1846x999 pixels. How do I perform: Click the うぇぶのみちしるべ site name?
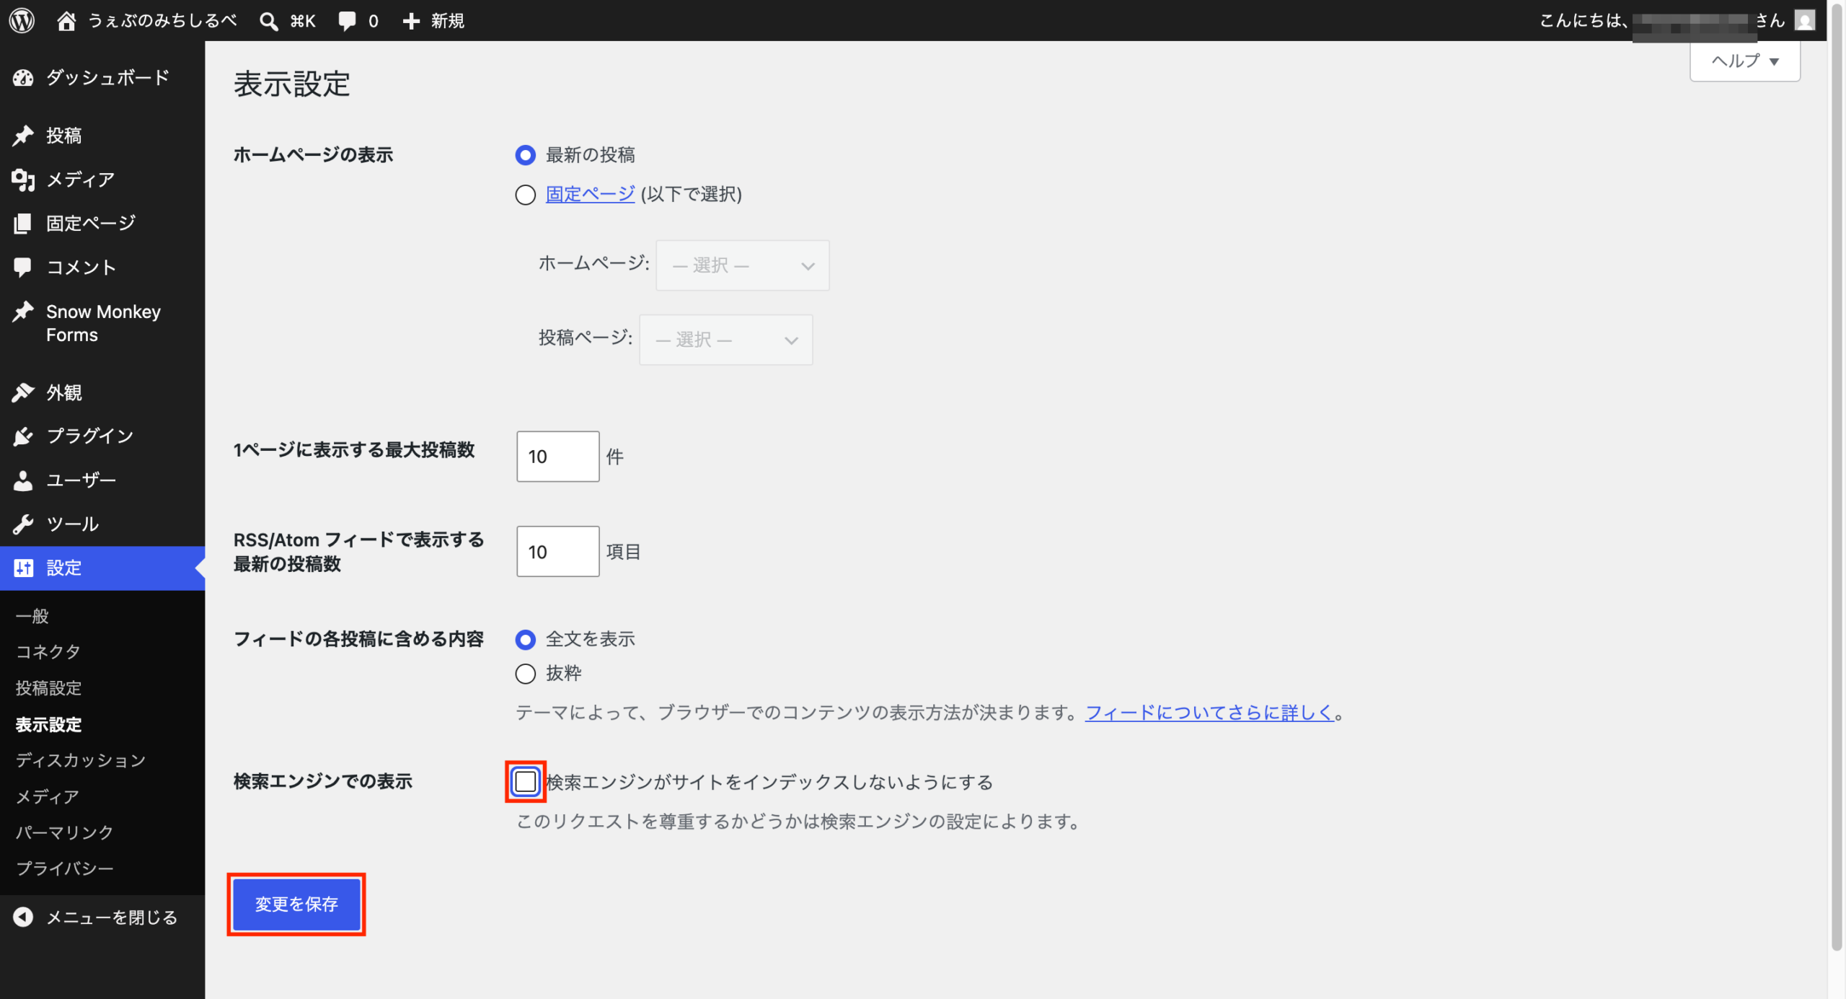coord(162,21)
